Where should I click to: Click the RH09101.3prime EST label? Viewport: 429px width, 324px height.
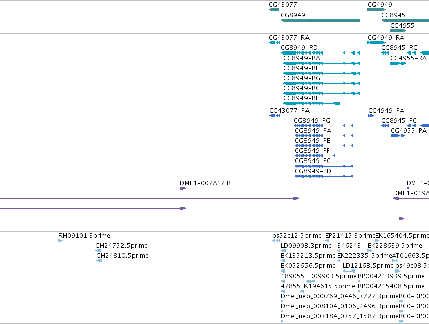click(84, 236)
